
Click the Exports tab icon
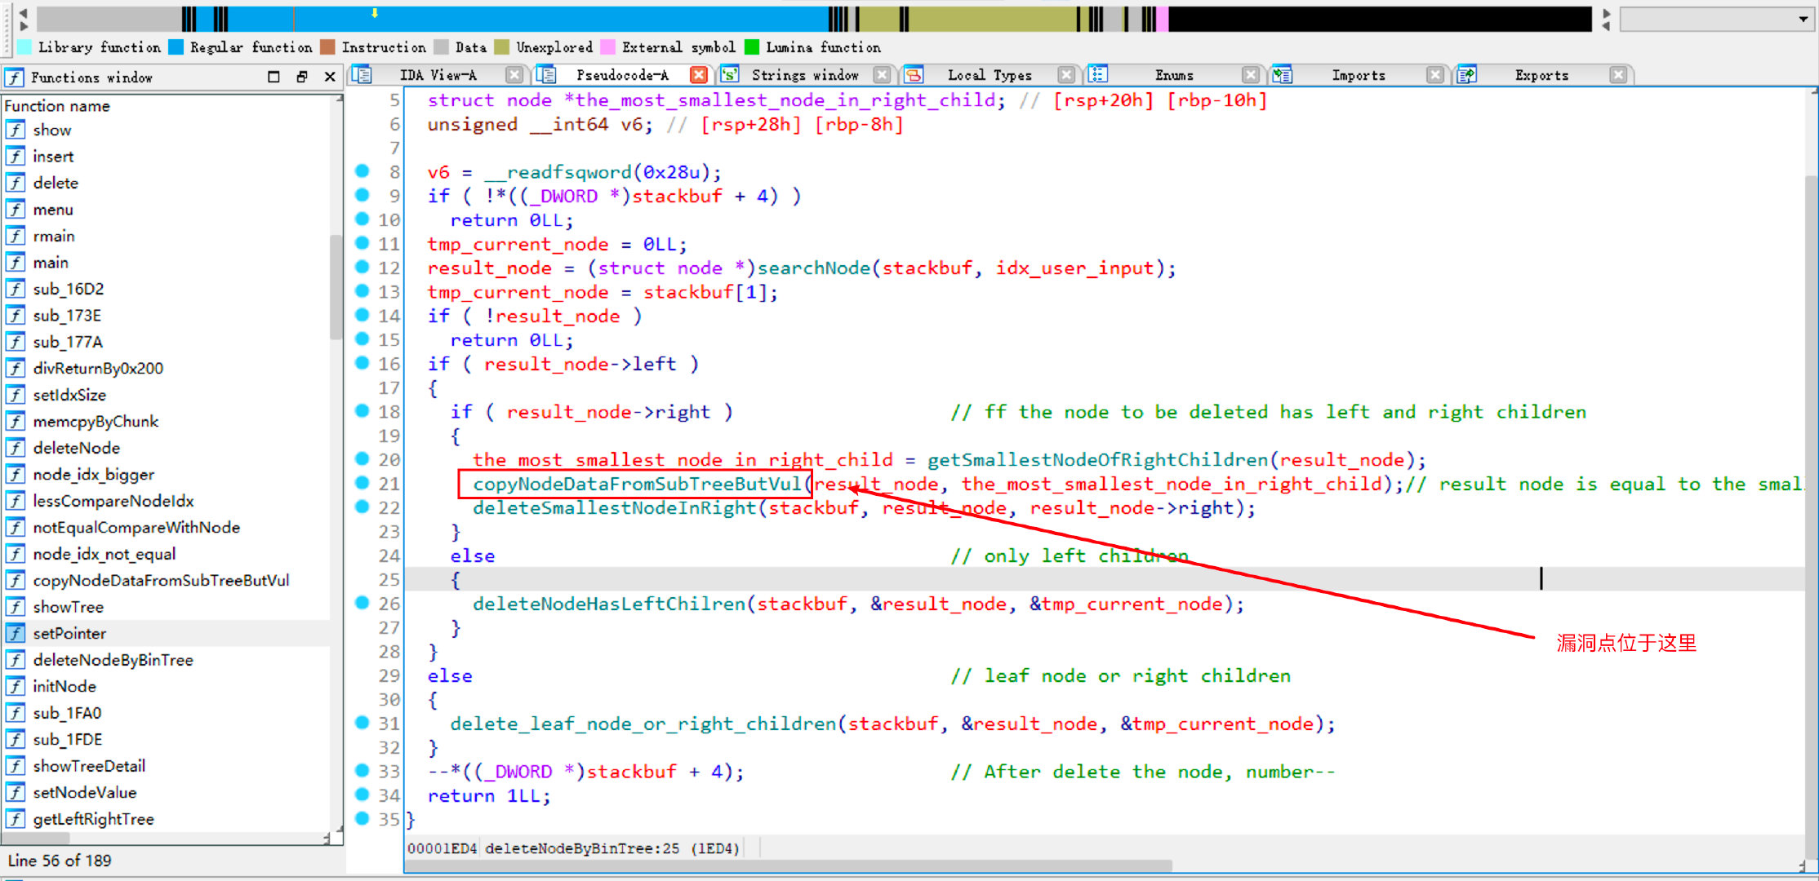coord(1467,75)
